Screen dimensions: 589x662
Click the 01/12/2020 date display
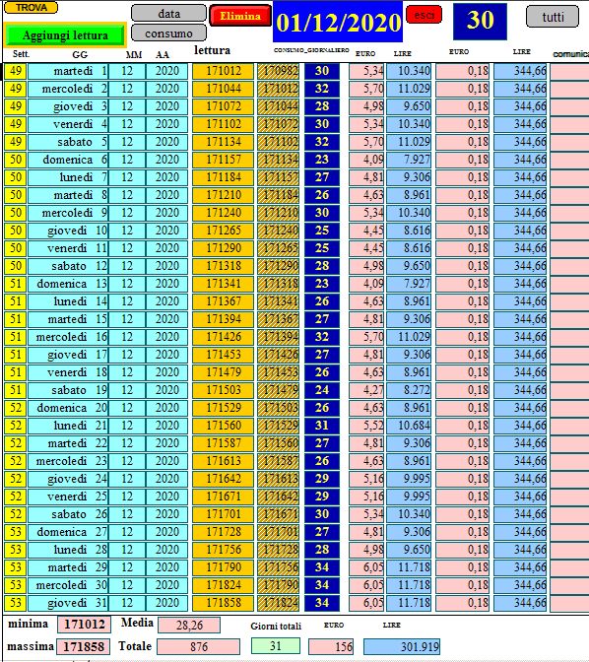338,22
